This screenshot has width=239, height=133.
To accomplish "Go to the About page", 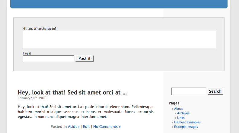I will point(178,109).
